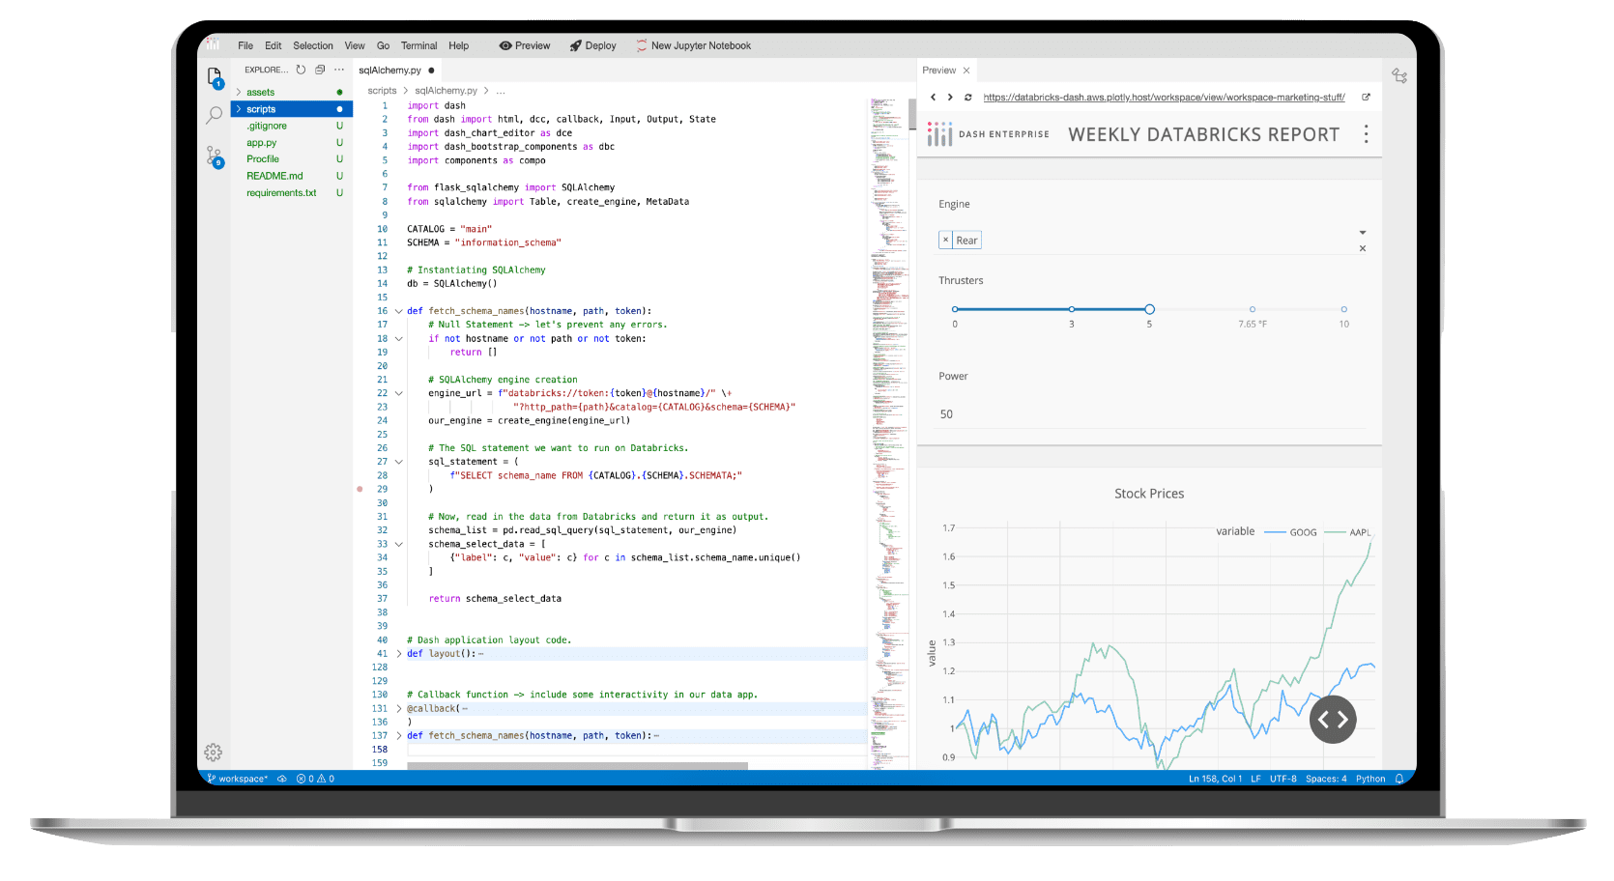Switch to the Preview tab
The height and width of the screenshot is (881, 1614).
(x=939, y=70)
